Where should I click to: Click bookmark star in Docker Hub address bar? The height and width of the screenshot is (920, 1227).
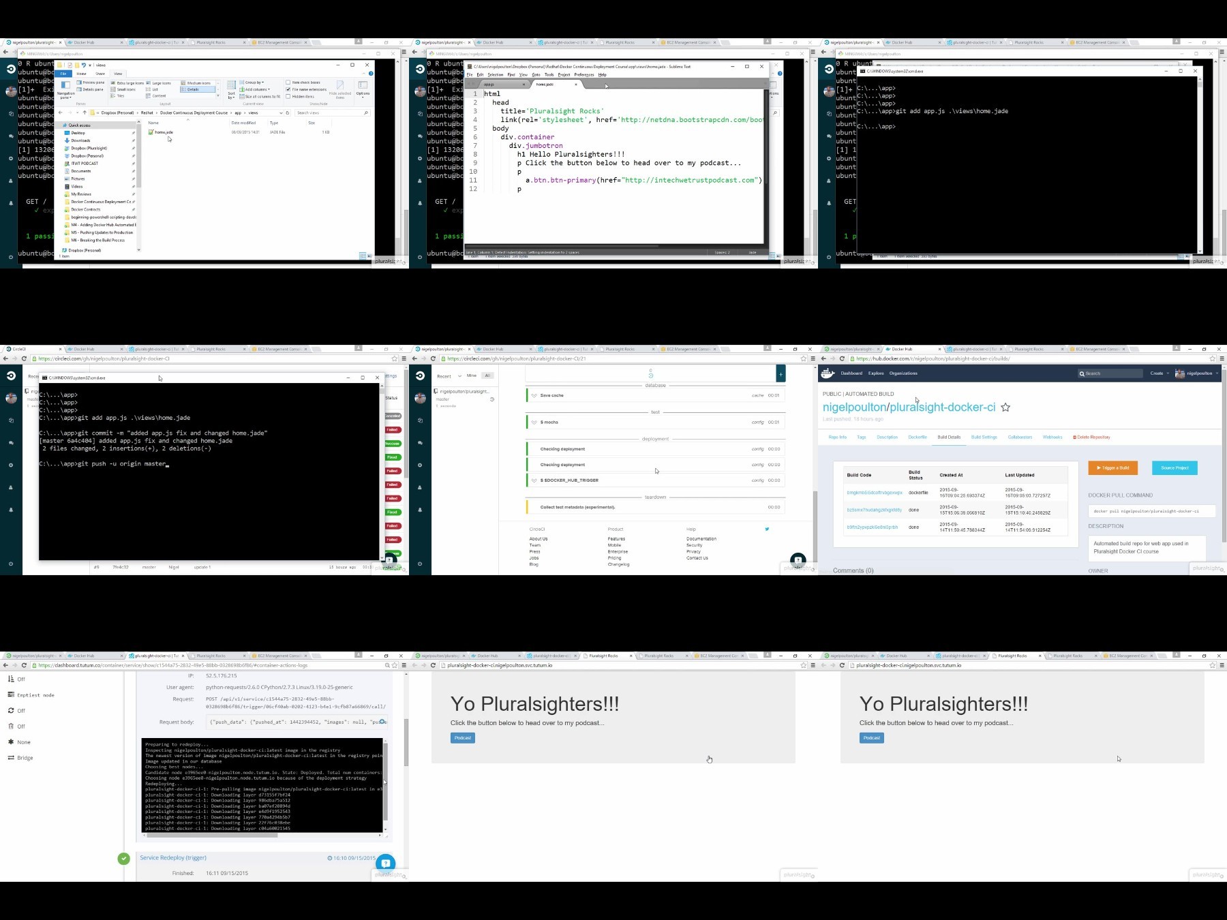pyautogui.click(x=1212, y=358)
